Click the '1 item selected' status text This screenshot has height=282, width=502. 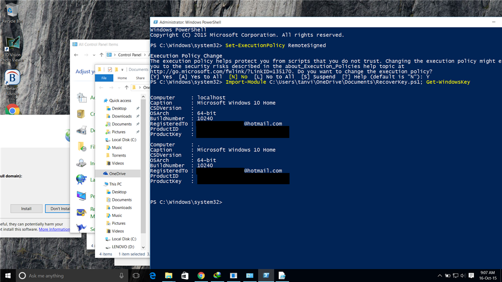pos(131,254)
